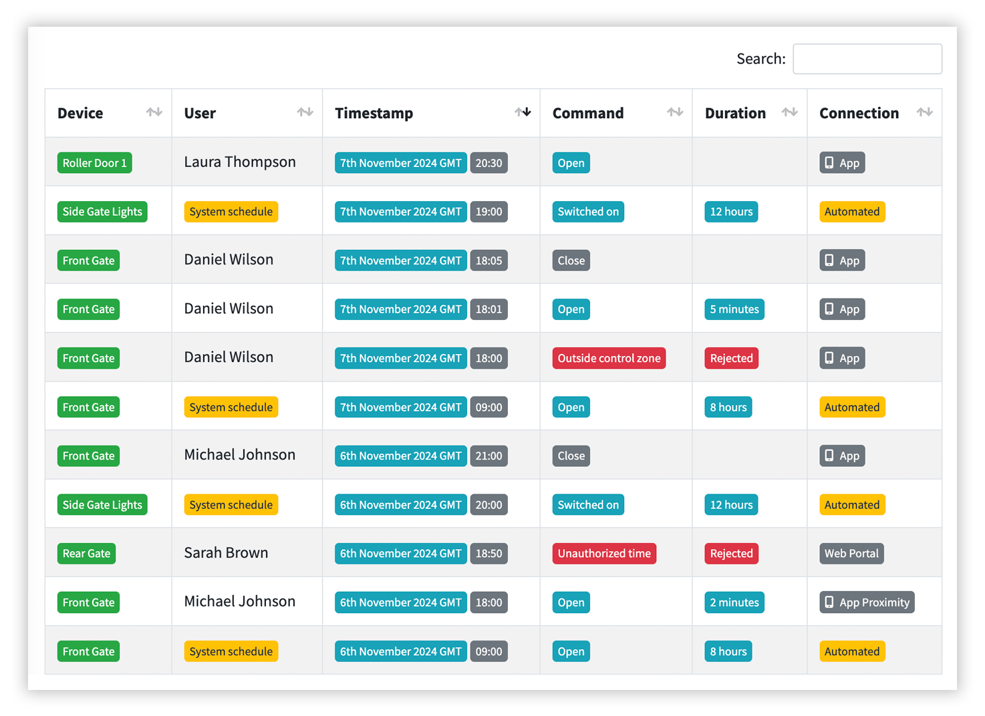The height and width of the screenshot is (716, 985).
Task: Click the Connection column header label
Action: 859,113
